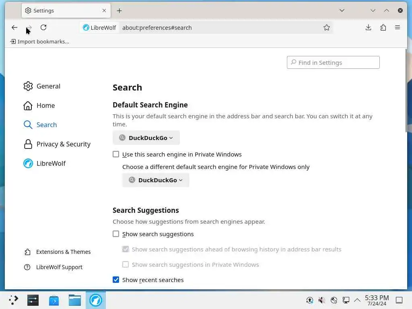
Task: Click the puzzle icon beside Extensions & Themes
Action: 27,252
